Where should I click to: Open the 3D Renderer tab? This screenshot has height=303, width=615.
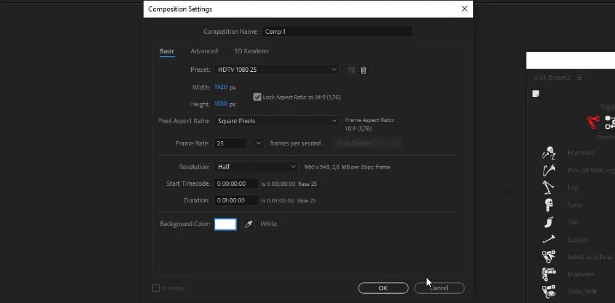point(252,52)
